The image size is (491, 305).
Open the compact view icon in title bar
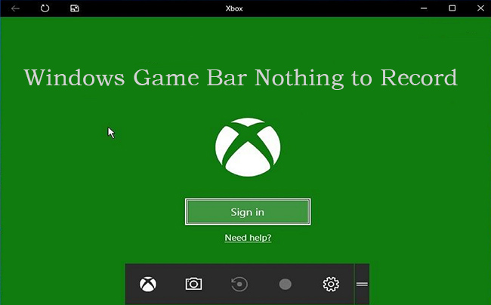tap(75, 8)
